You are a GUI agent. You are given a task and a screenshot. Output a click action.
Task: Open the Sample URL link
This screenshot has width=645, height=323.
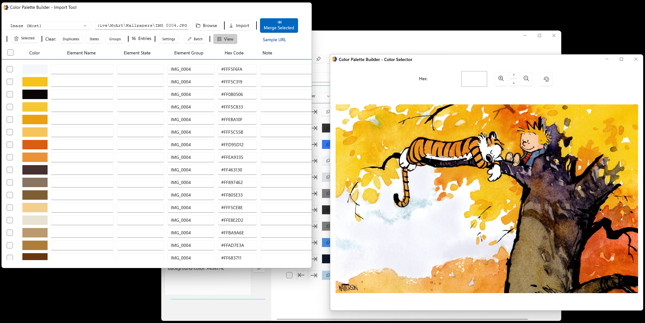274,40
